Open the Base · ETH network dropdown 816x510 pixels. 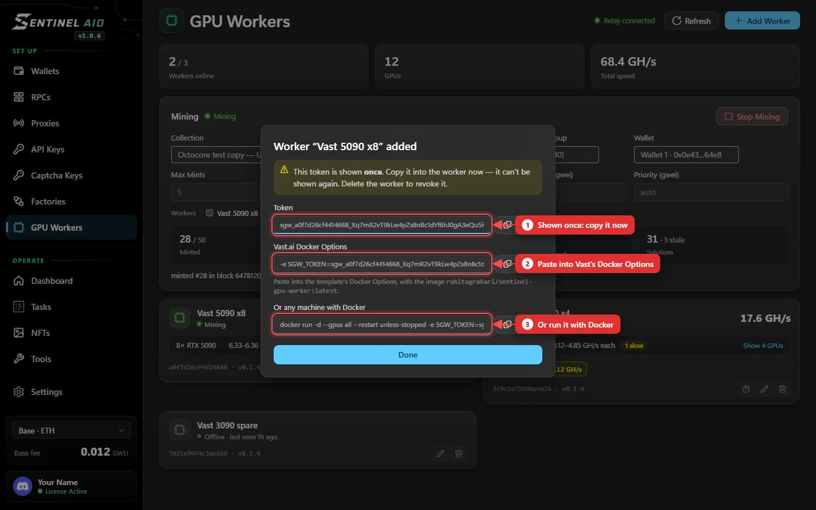[71, 431]
